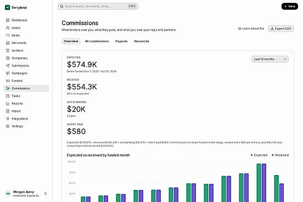Viewport: 303px width, 202px height.
Task: Click the Ctrl K shortcut badge
Action: click(132, 6)
